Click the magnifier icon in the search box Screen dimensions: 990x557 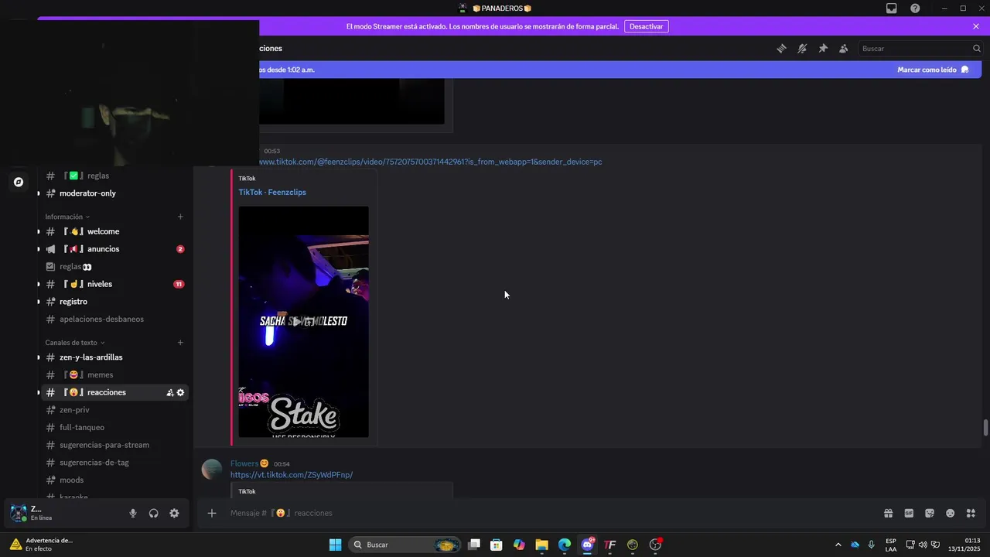(976, 48)
